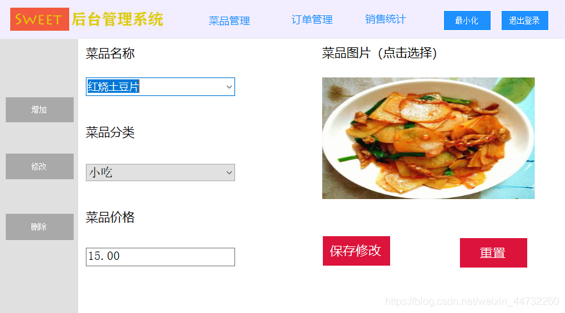Viewport: 565px width, 313px height.
Task: Select the 修改 sidebar button
Action: point(40,166)
